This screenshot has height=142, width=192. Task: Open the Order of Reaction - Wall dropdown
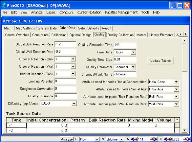(73, 66)
